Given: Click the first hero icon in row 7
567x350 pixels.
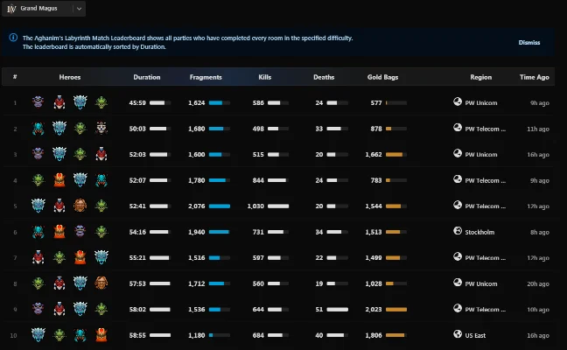Looking at the screenshot, I should coord(38,257).
